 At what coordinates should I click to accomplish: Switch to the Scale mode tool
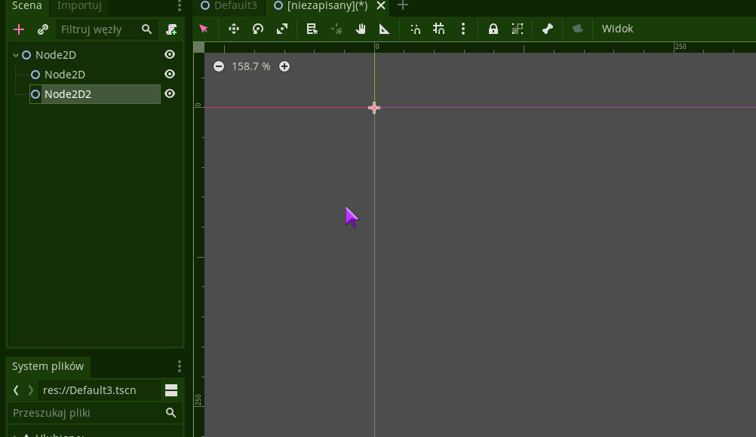(281, 29)
